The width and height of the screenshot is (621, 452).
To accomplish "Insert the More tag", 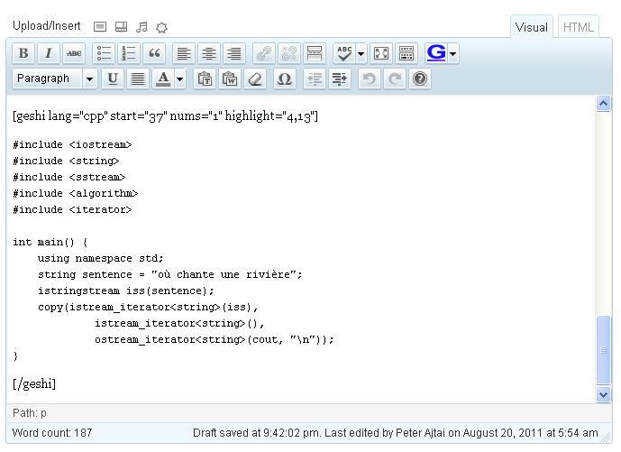I will point(315,53).
